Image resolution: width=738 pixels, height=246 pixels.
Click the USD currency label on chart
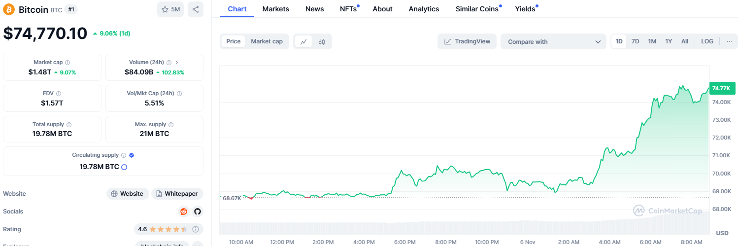pyautogui.click(x=722, y=233)
